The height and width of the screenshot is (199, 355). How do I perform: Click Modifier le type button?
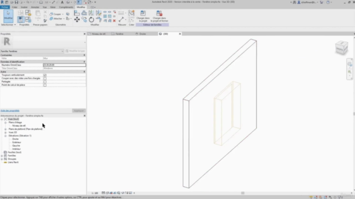coord(75,51)
